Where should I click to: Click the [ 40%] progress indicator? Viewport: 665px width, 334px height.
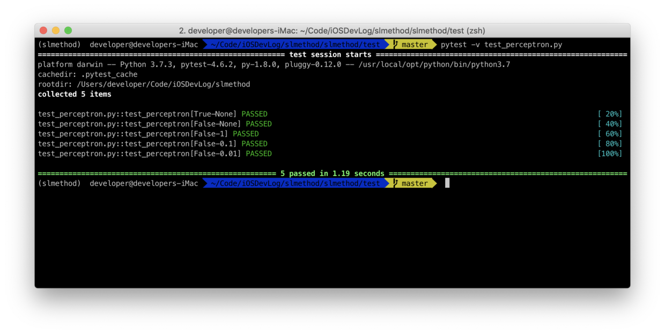click(610, 124)
